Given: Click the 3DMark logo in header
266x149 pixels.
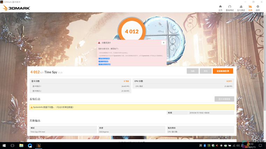Looking at the screenshot, I should point(16,8).
